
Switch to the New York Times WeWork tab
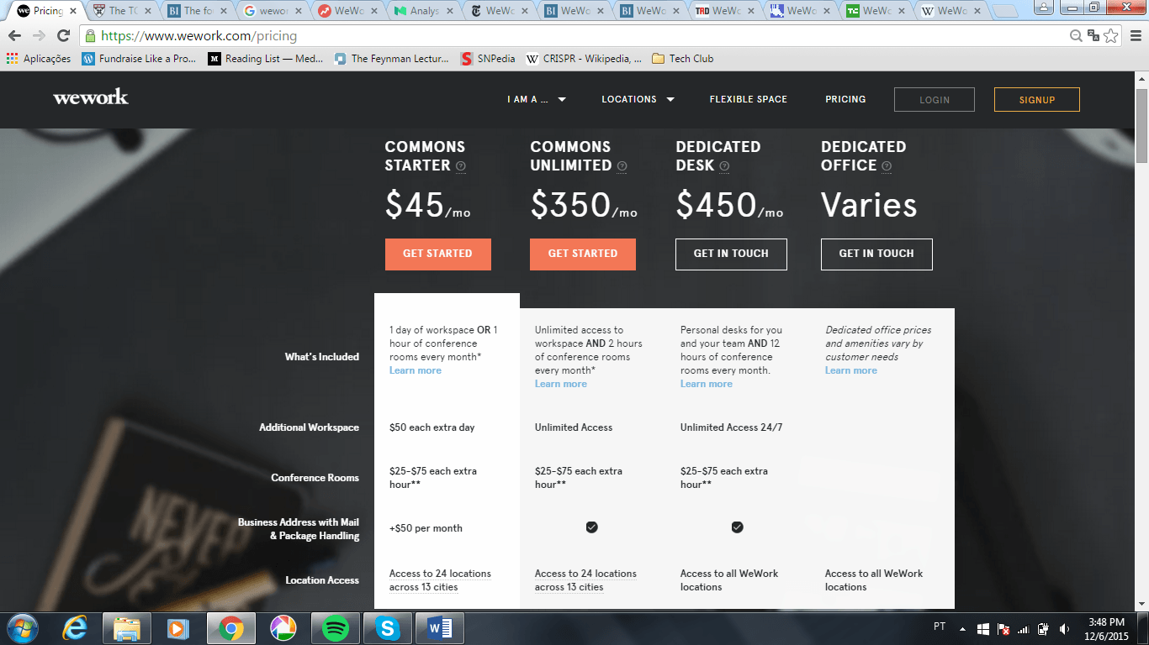click(x=500, y=11)
